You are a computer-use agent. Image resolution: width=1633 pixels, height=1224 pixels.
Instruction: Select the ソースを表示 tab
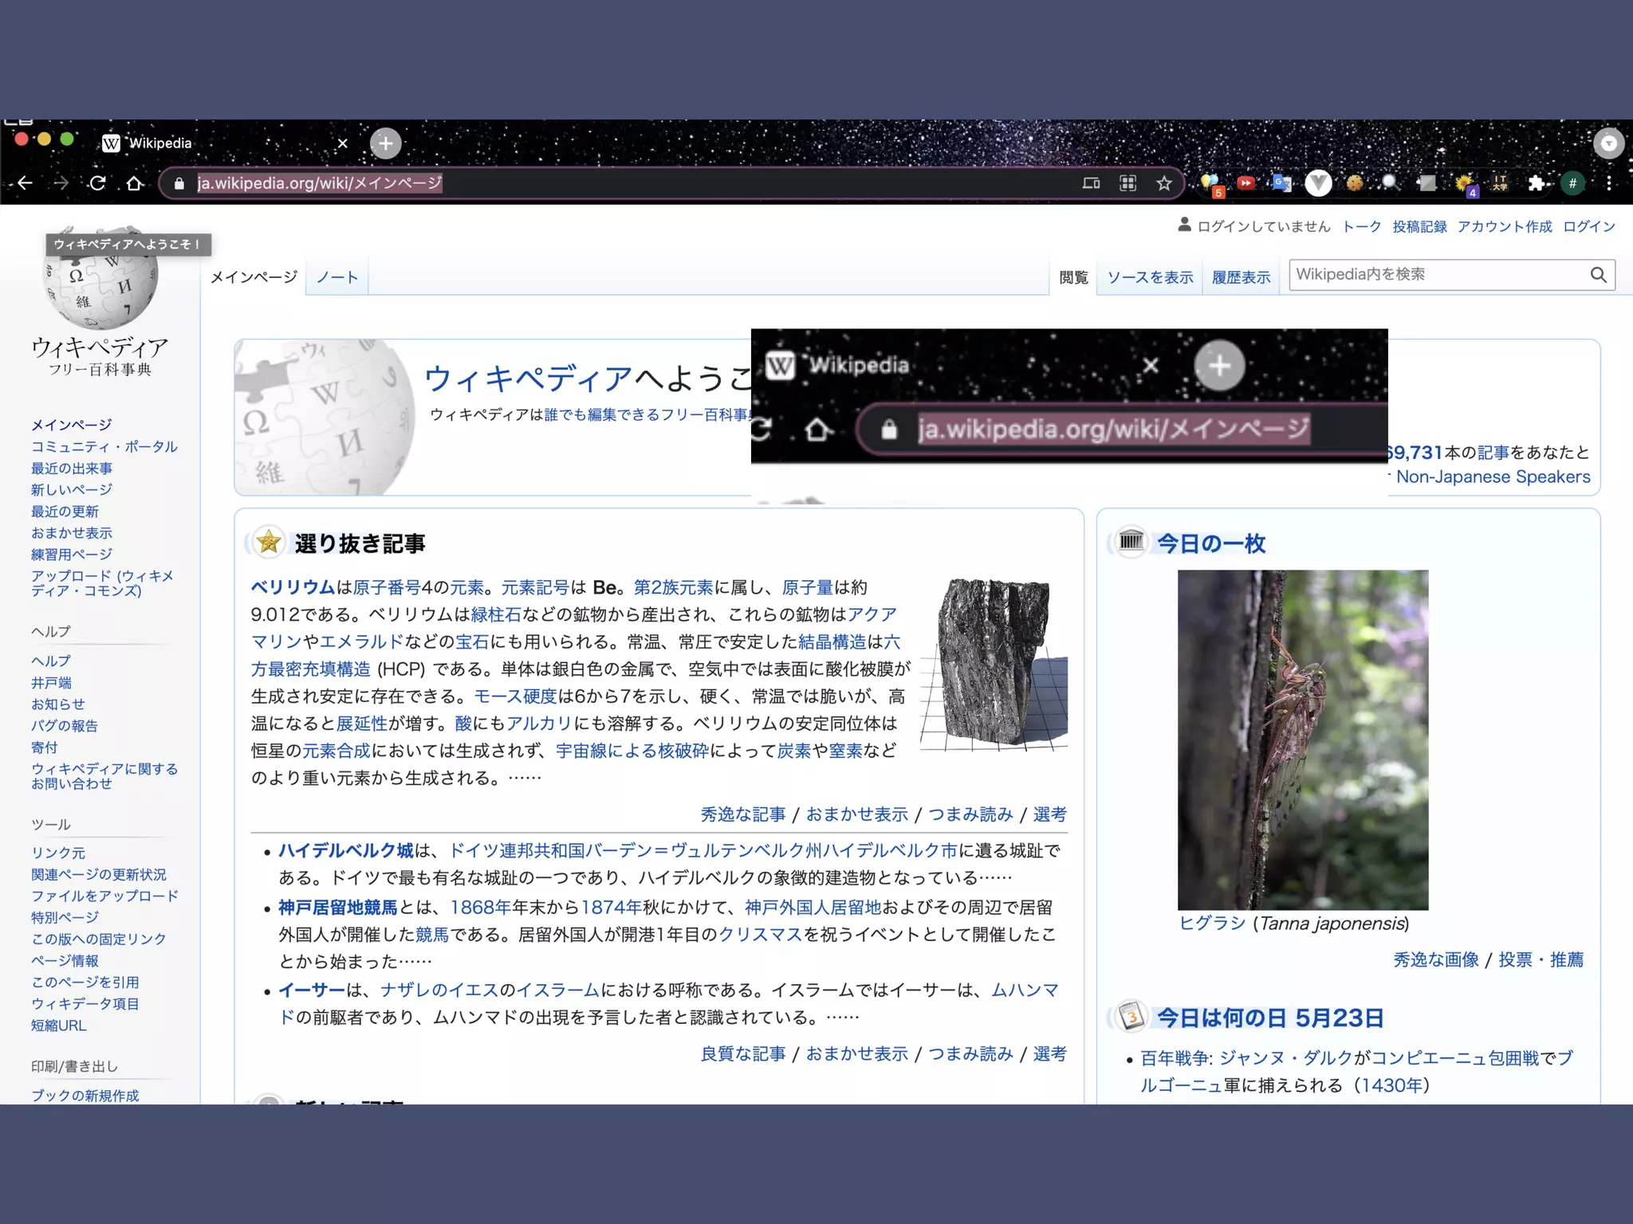[1150, 277]
